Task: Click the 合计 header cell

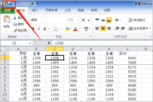Action: click(x=127, y=53)
